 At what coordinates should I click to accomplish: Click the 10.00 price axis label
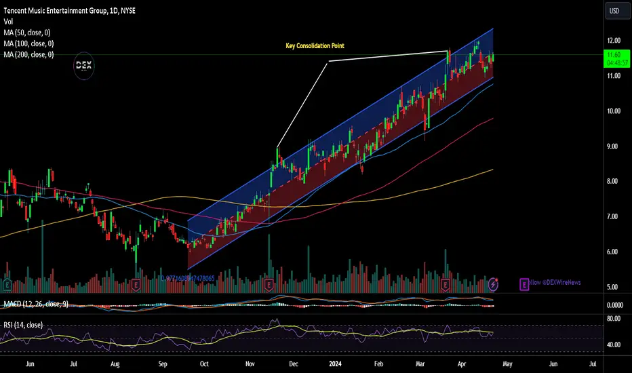(614, 111)
